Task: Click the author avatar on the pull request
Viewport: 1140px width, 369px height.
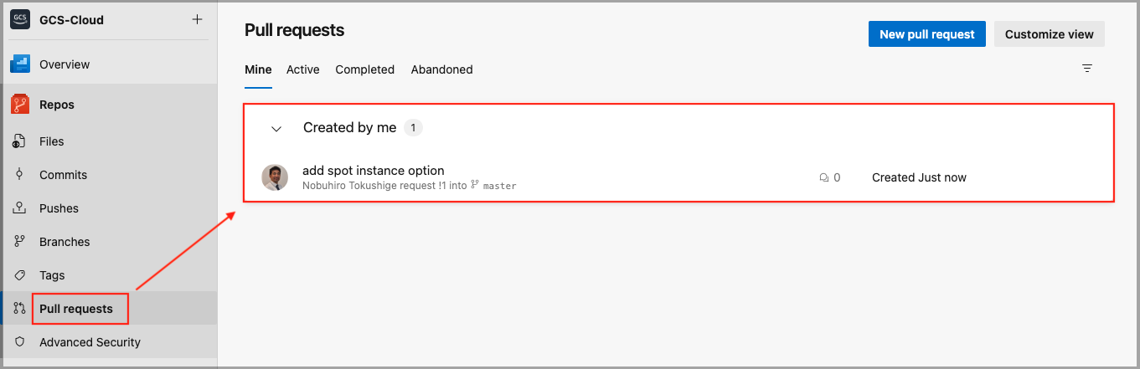Action: 275,177
